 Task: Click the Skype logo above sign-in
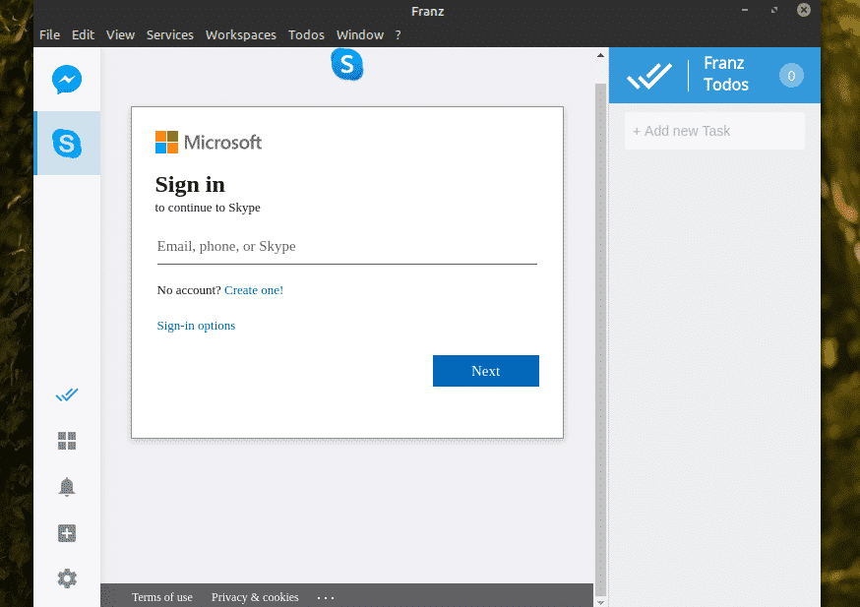[347, 65]
